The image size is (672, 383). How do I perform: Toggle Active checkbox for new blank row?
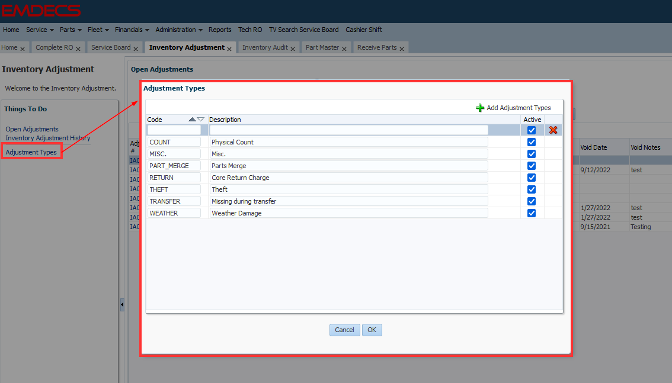point(532,130)
